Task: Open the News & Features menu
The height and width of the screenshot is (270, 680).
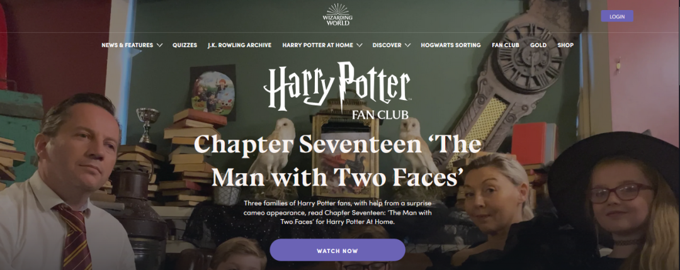Action: 127,45
